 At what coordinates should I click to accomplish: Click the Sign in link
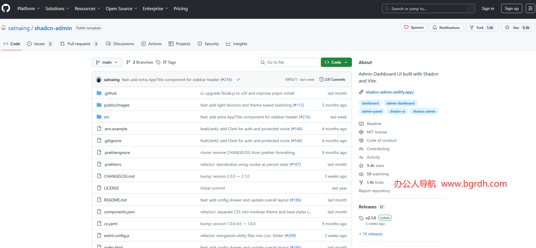488,8
